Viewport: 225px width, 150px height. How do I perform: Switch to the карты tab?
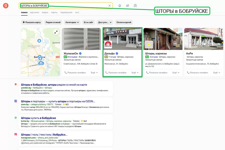(54, 12)
